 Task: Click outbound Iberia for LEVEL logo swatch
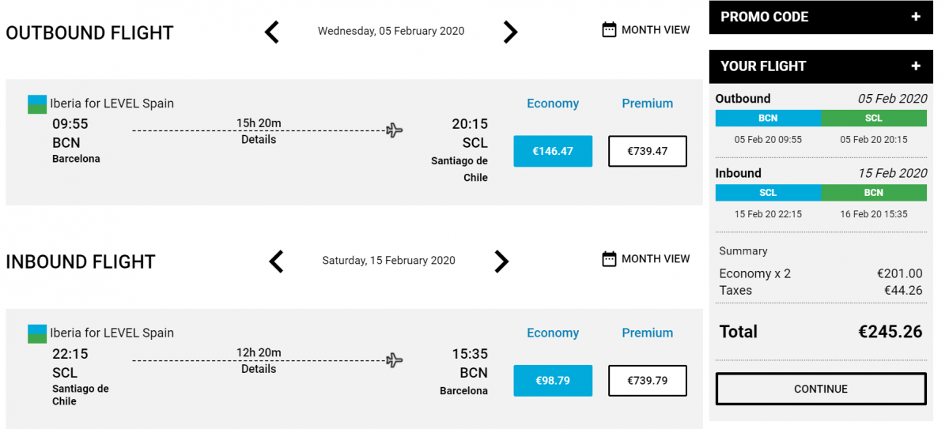tap(37, 104)
